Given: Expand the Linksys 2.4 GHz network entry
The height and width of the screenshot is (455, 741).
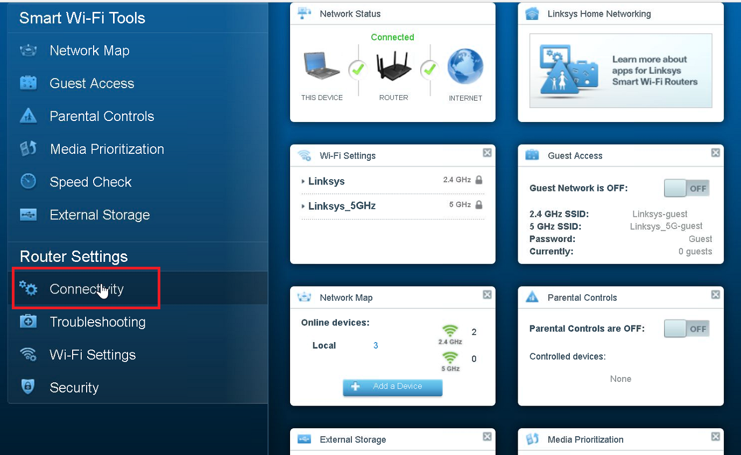Looking at the screenshot, I should point(326,181).
